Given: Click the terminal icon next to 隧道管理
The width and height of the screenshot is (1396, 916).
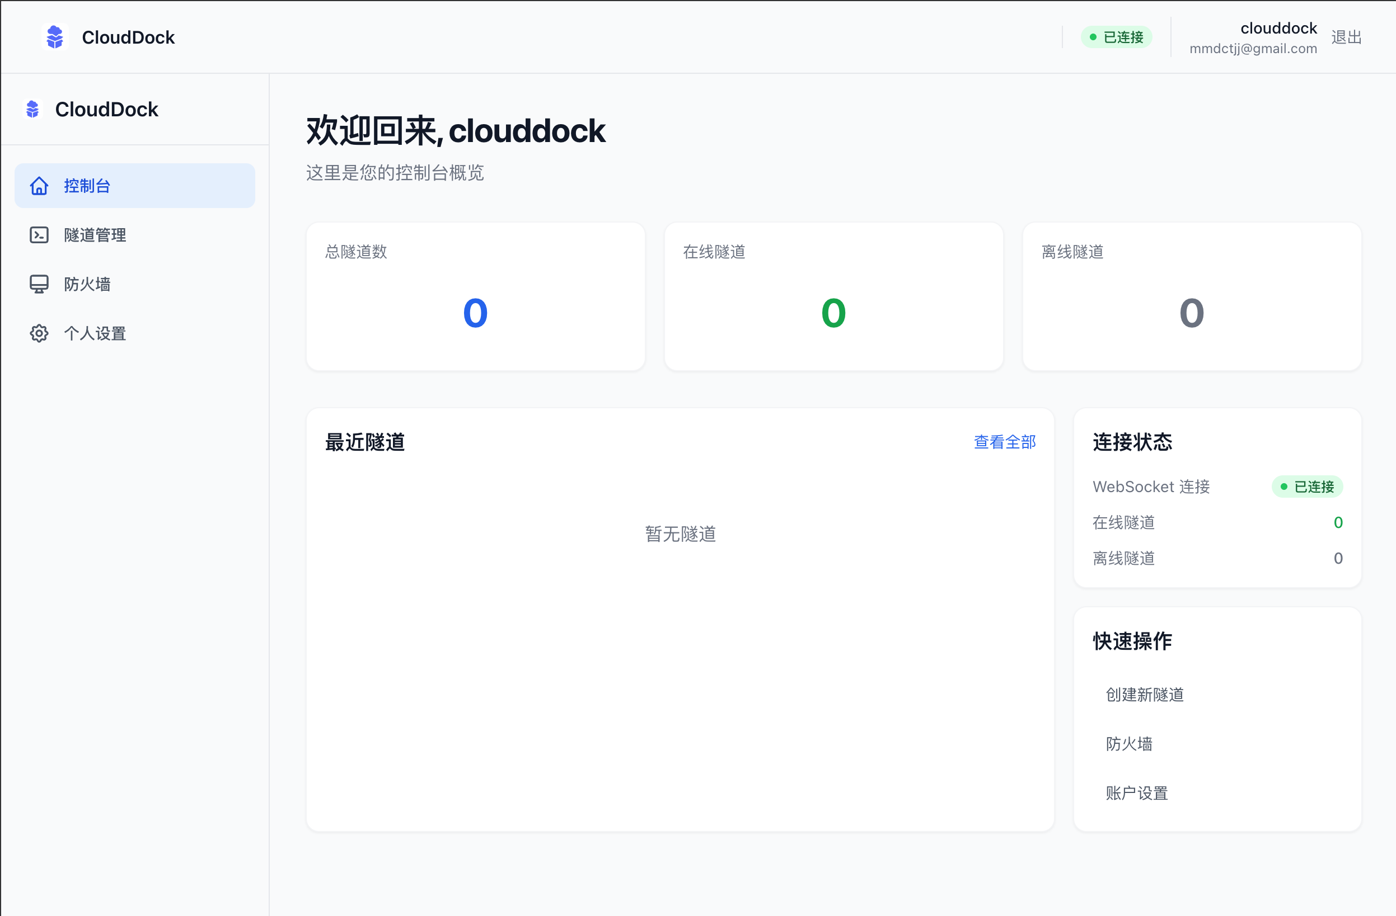Looking at the screenshot, I should click(39, 234).
